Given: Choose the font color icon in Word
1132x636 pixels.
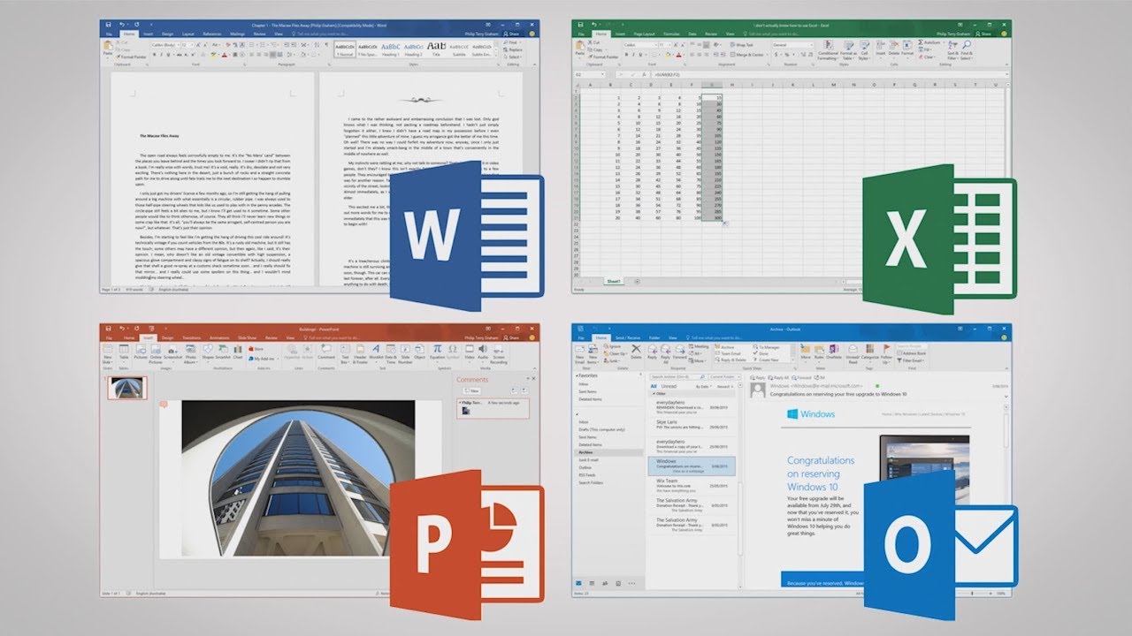Looking at the screenshot, I should pyautogui.click(x=224, y=55).
